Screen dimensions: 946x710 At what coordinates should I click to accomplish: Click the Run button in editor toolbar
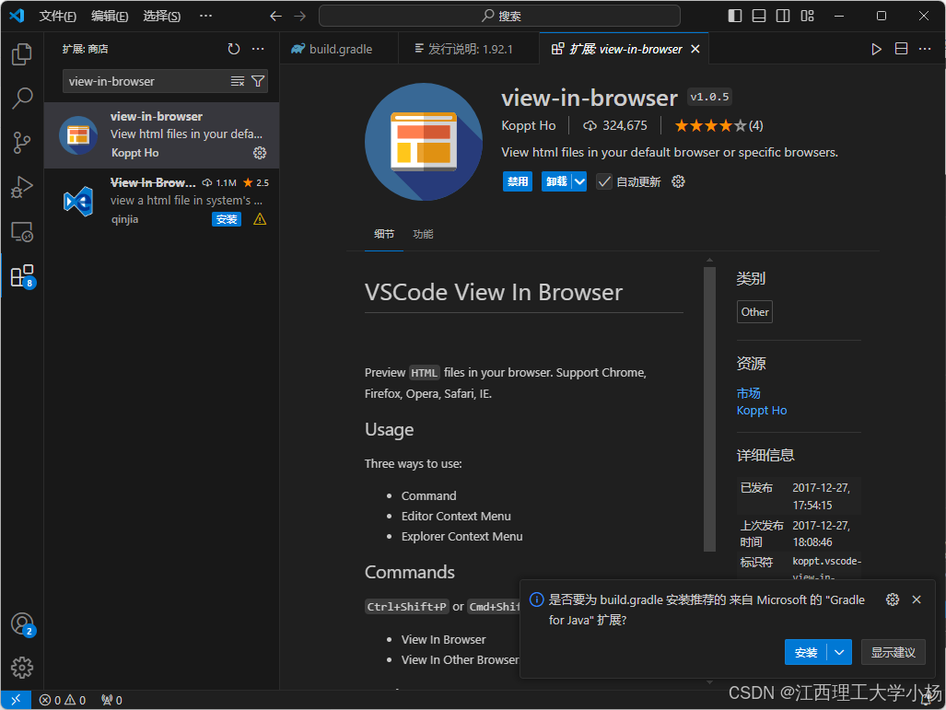pos(876,49)
